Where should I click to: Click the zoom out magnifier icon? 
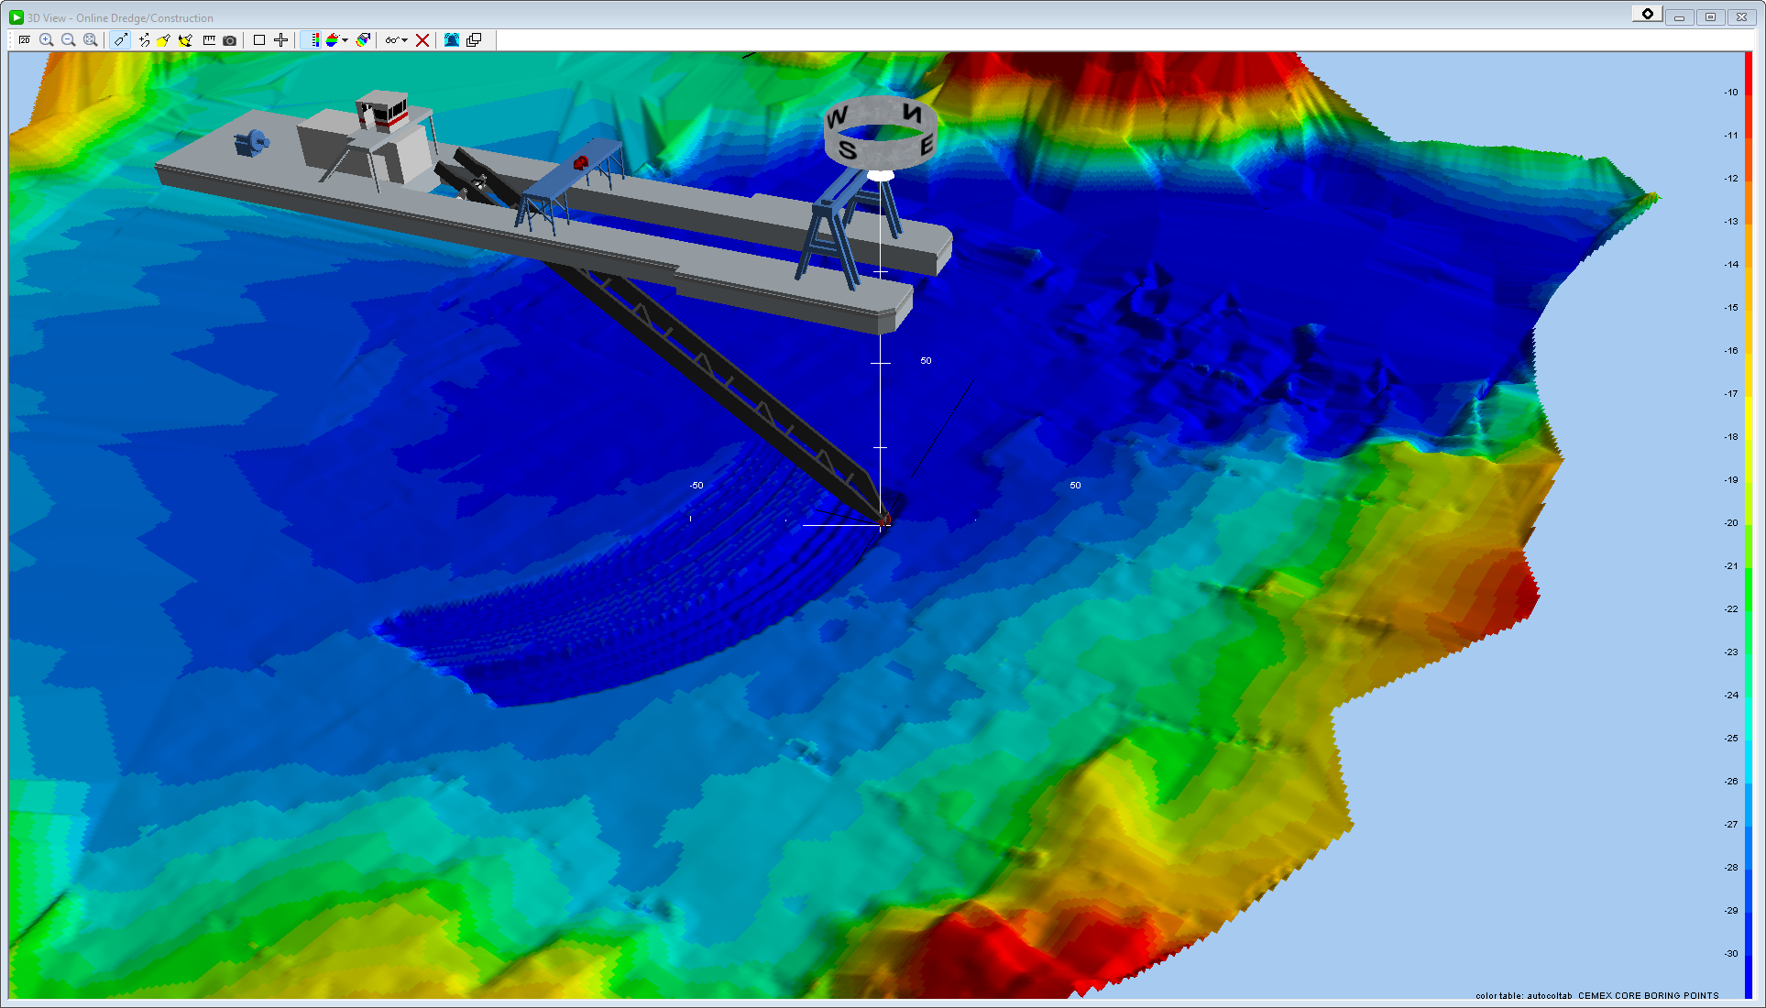tap(69, 40)
